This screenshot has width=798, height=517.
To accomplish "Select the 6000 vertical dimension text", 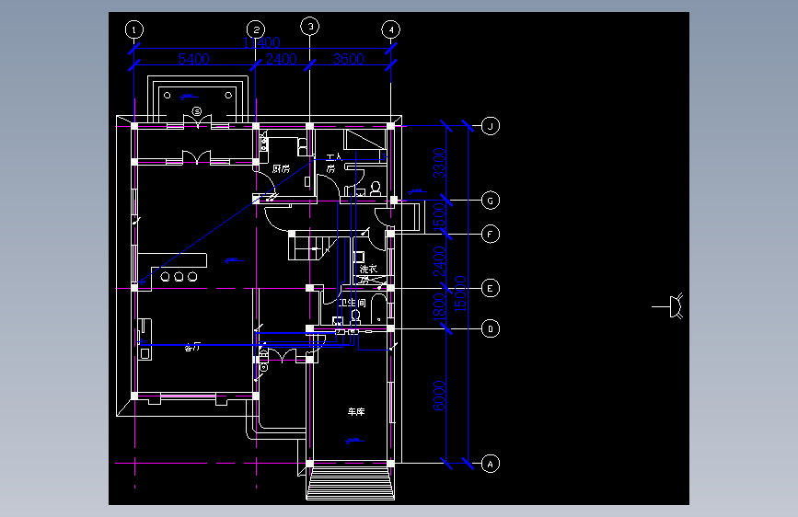I will point(439,396).
